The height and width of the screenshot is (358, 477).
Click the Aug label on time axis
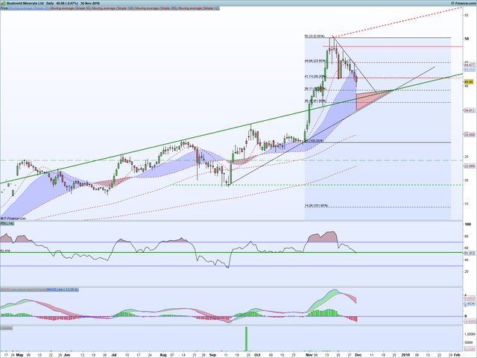coord(163,355)
